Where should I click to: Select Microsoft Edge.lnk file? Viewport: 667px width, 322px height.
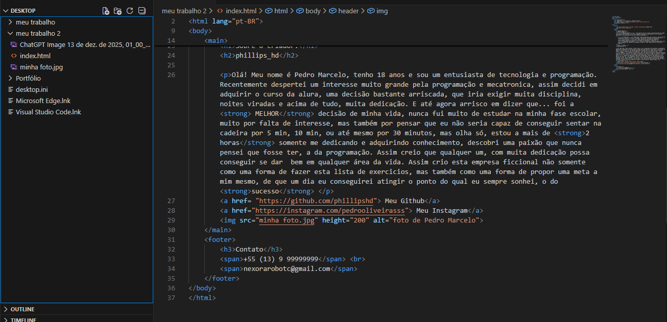(43, 101)
